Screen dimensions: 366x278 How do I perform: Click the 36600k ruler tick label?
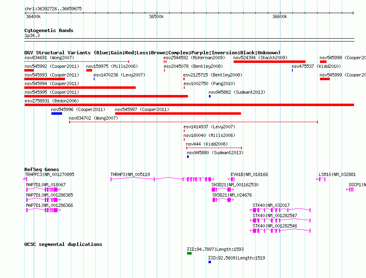point(280,16)
